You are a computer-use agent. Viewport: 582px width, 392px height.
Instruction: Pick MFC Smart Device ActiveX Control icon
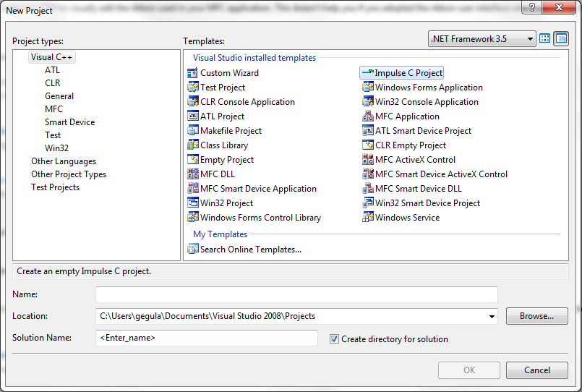click(367, 174)
